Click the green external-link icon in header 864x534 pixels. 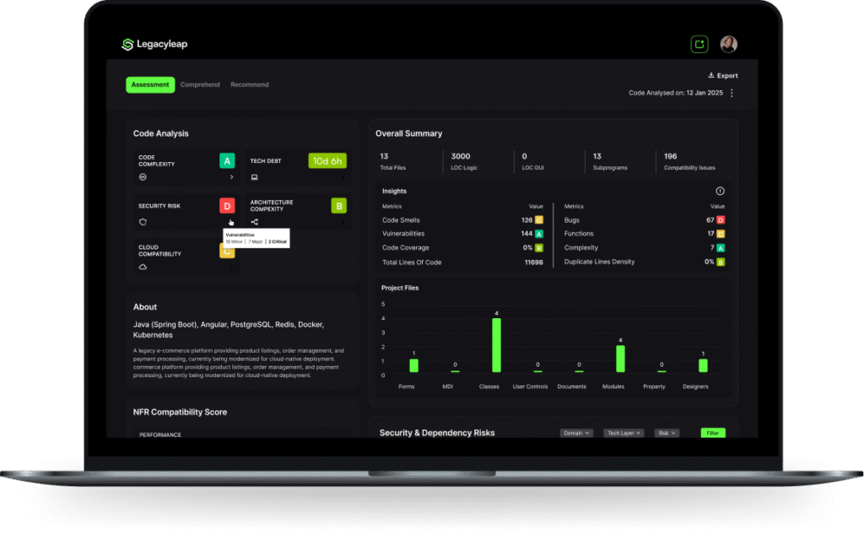point(699,43)
